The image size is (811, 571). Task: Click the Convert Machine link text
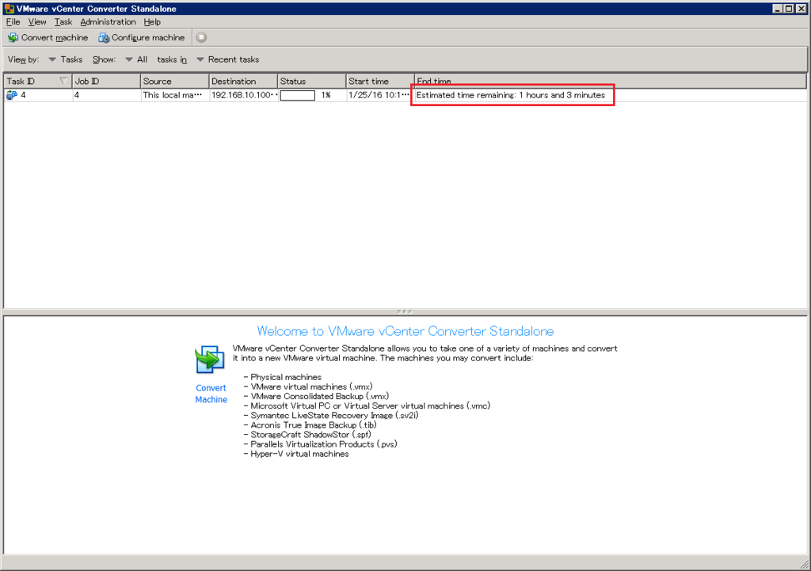(211, 394)
